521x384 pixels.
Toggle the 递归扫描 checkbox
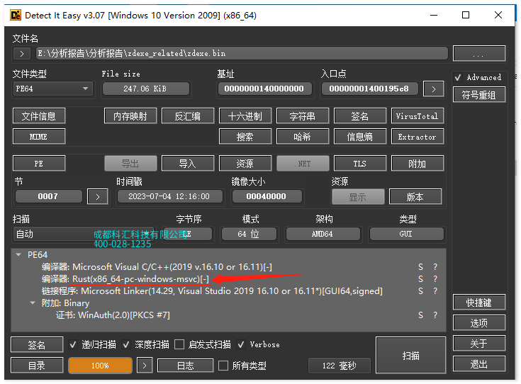click(73, 344)
